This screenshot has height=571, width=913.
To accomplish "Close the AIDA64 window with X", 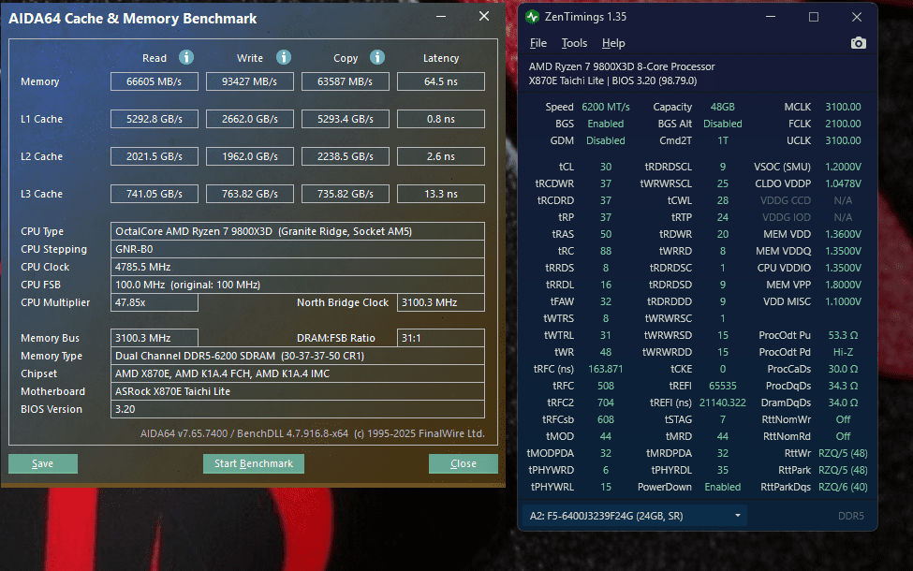I will tap(484, 16).
